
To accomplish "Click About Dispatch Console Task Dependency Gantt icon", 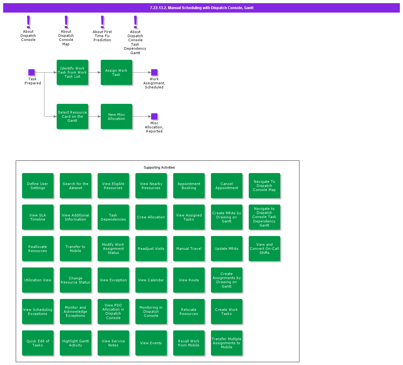I will pyautogui.click(x=135, y=21).
